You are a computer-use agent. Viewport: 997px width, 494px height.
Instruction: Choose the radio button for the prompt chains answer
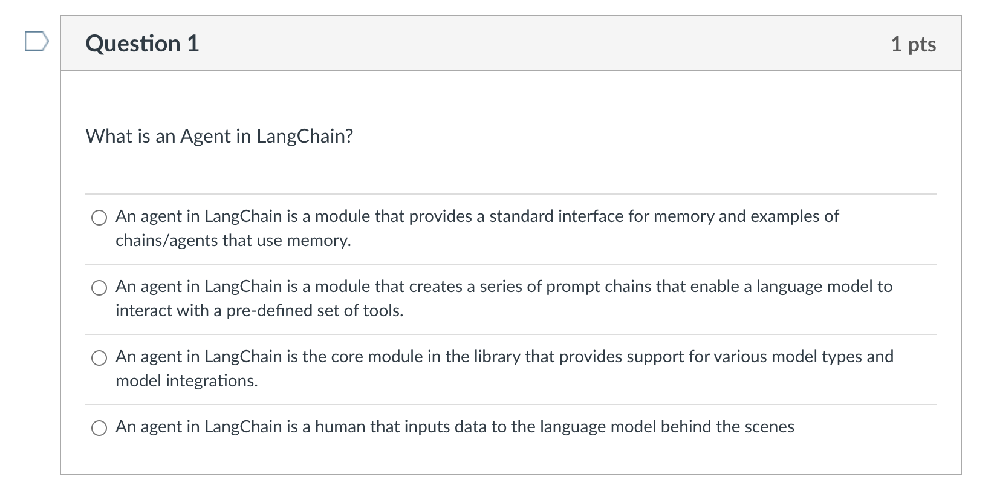point(99,288)
